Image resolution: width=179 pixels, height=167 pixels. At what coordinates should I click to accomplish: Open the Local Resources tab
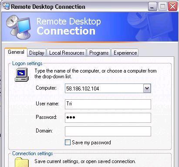pos(67,53)
